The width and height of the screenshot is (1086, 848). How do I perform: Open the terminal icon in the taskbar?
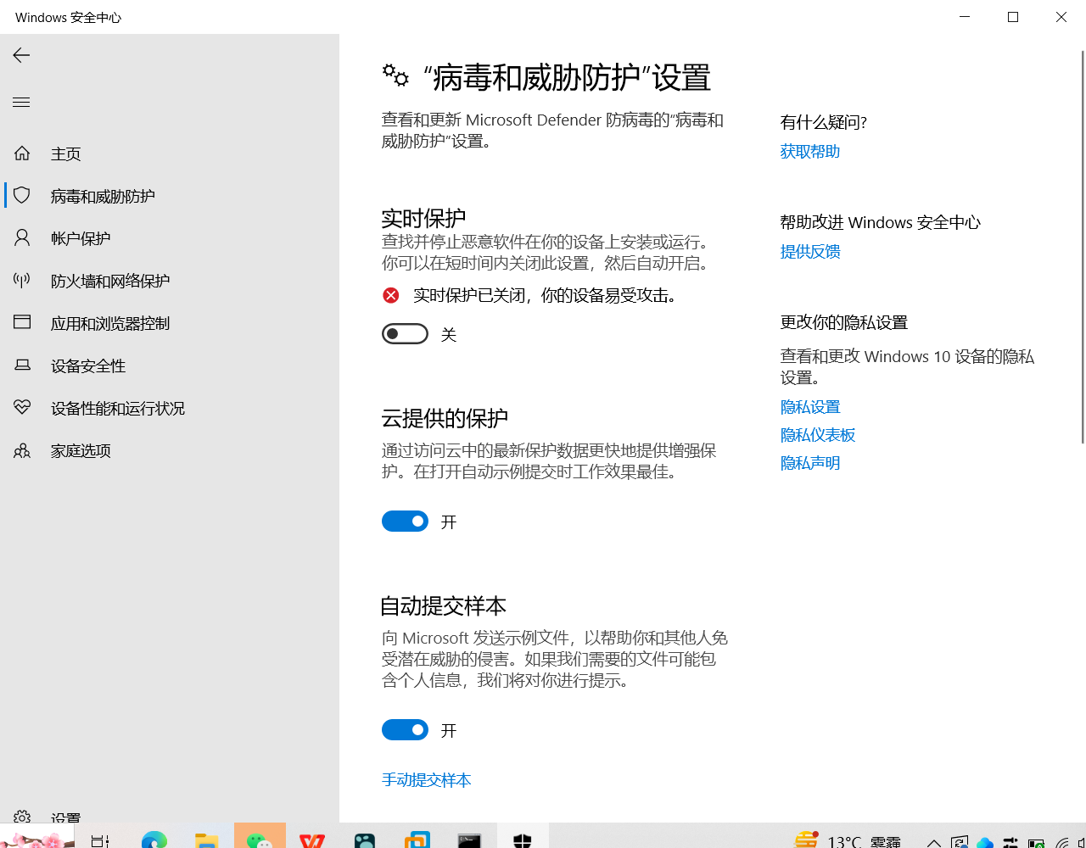pyautogui.click(x=469, y=839)
